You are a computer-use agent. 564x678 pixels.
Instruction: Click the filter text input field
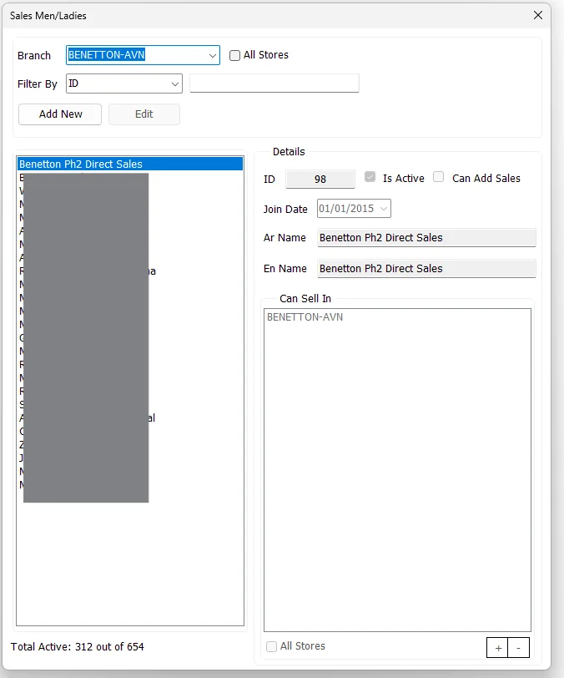pos(274,83)
